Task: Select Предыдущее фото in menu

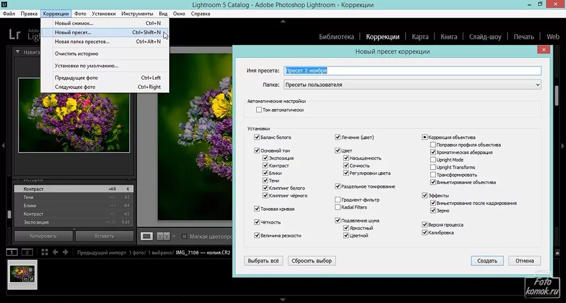Action: tap(105, 77)
